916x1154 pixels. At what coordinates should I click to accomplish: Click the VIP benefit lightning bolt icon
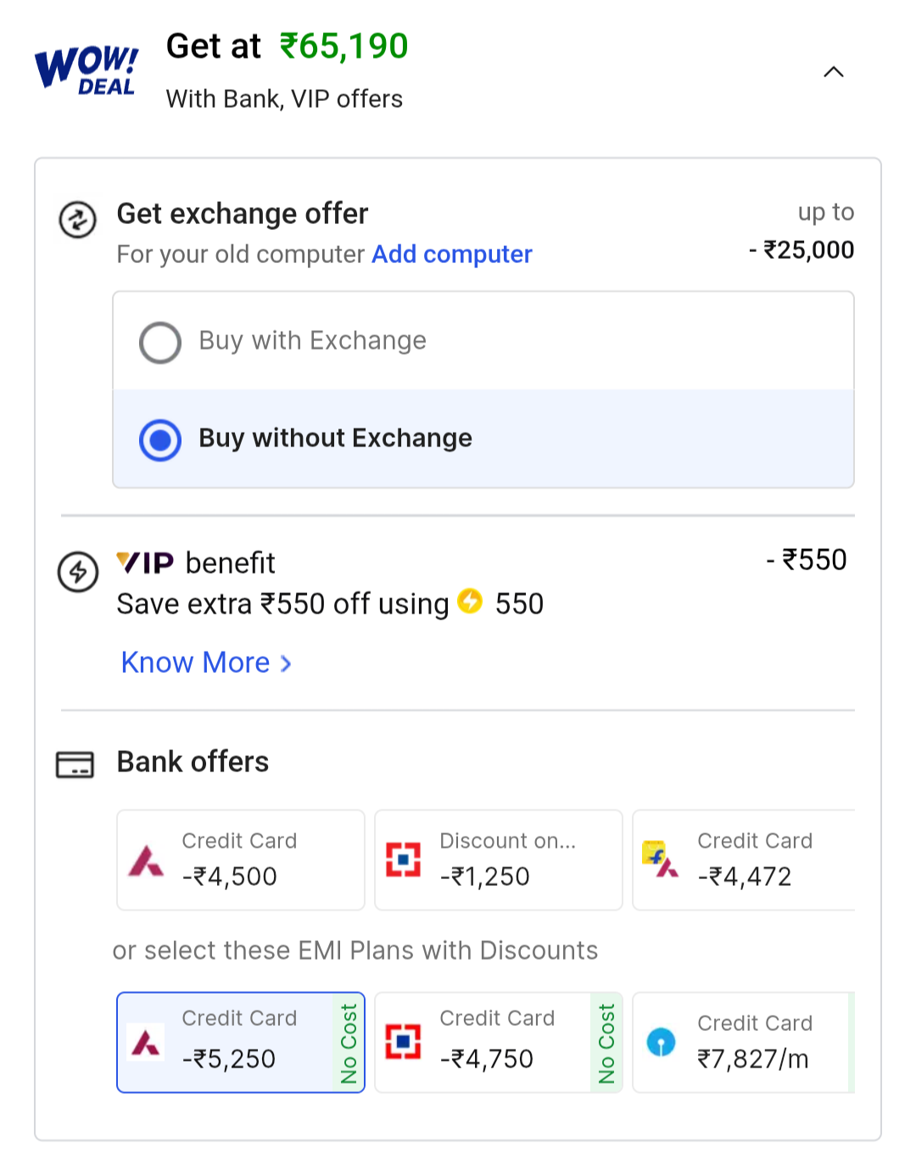pos(77,572)
